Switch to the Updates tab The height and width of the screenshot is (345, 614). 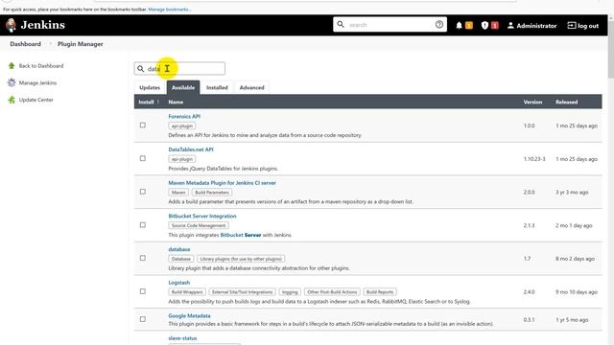[150, 87]
